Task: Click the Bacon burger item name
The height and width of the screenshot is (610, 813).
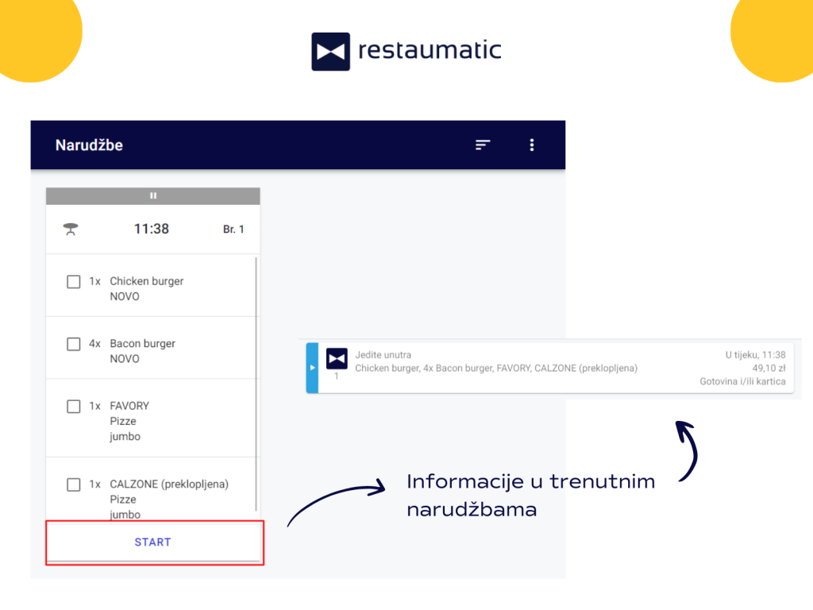Action: tap(143, 343)
